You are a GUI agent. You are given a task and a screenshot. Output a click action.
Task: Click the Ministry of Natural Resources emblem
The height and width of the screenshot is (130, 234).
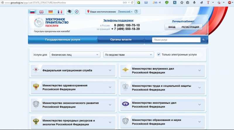click(36, 122)
